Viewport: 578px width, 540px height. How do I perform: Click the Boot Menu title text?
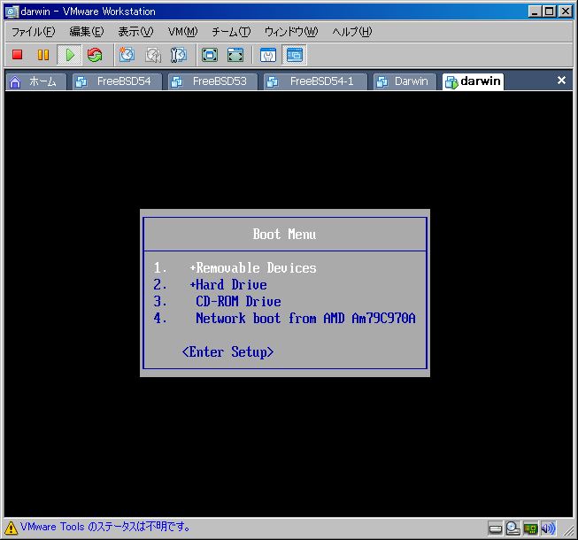(284, 234)
